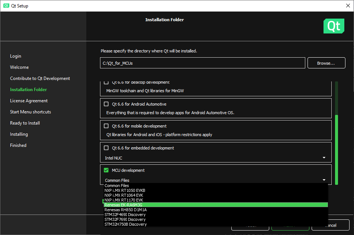Choose NXP i.MX RT1170 EVK option
This screenshot has width=354, height=235.
123,200
